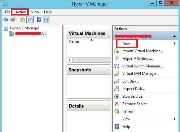The height and width of the screenshot is (132, 180).
Task: Toggle the Show/Hide Console Tree toolbar icon
Action: coord(30,19)
